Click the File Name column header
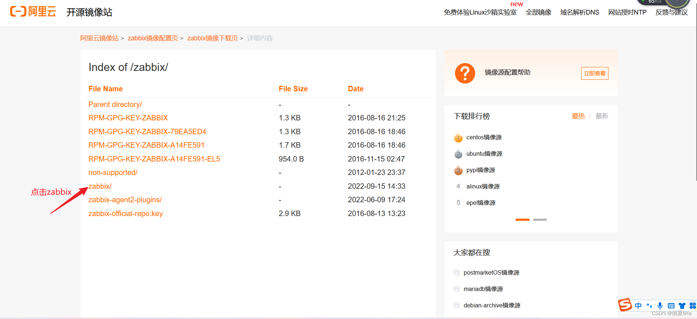This screenshot has height=319, width=697. (106, 89)
